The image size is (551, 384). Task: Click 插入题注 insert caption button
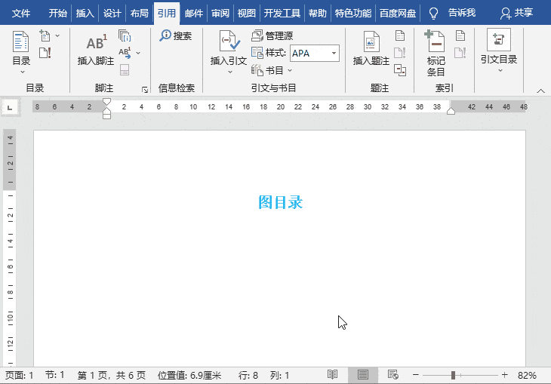(x=371, y=48)
